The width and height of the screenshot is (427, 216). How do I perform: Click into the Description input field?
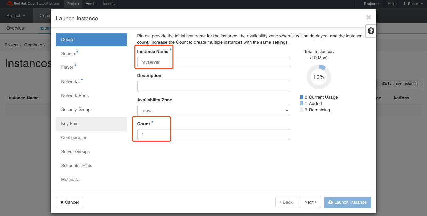pyautogui.click(x=213, y=86)
